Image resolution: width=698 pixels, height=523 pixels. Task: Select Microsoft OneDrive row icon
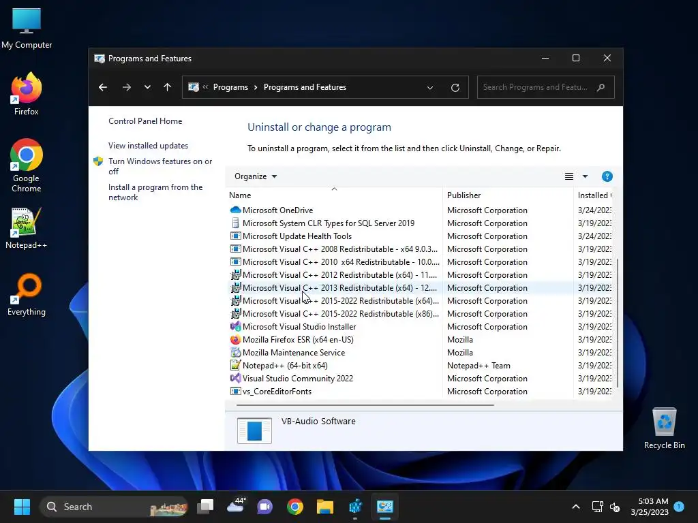[235, 210]
